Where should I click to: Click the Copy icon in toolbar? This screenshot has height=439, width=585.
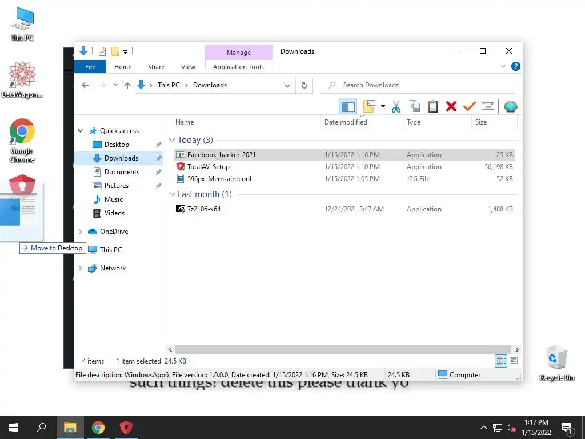(415, 107)
